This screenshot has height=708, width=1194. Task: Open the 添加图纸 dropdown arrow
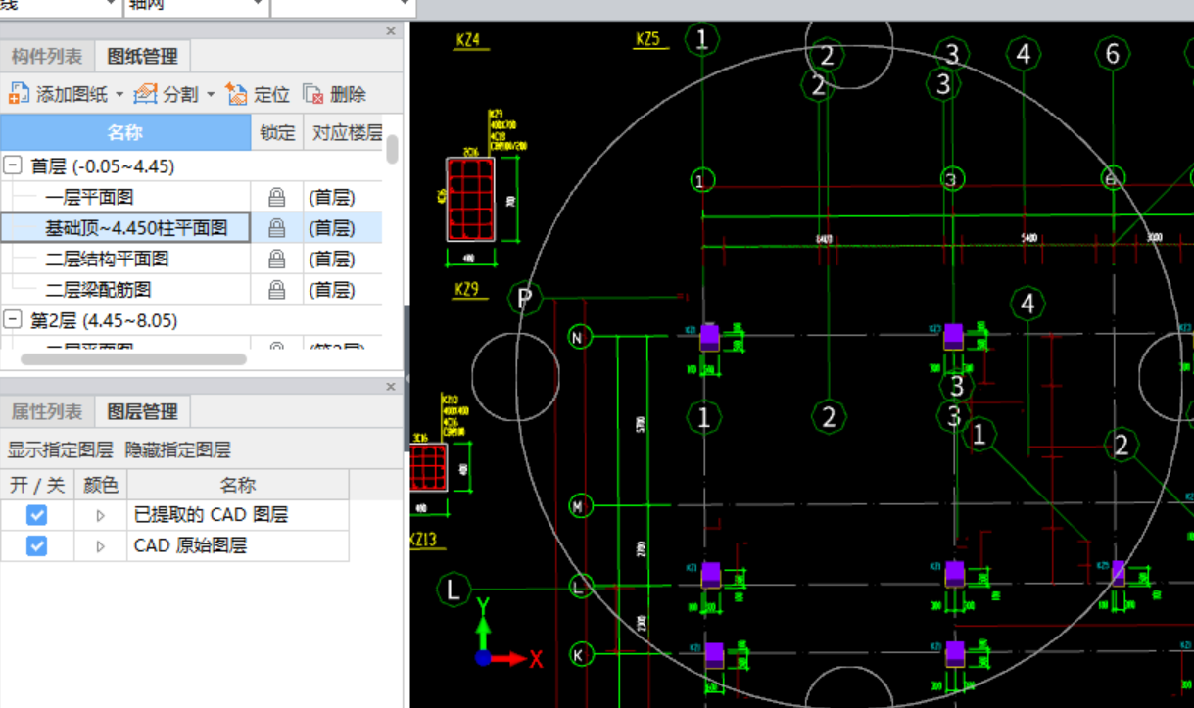coord(119,95)
